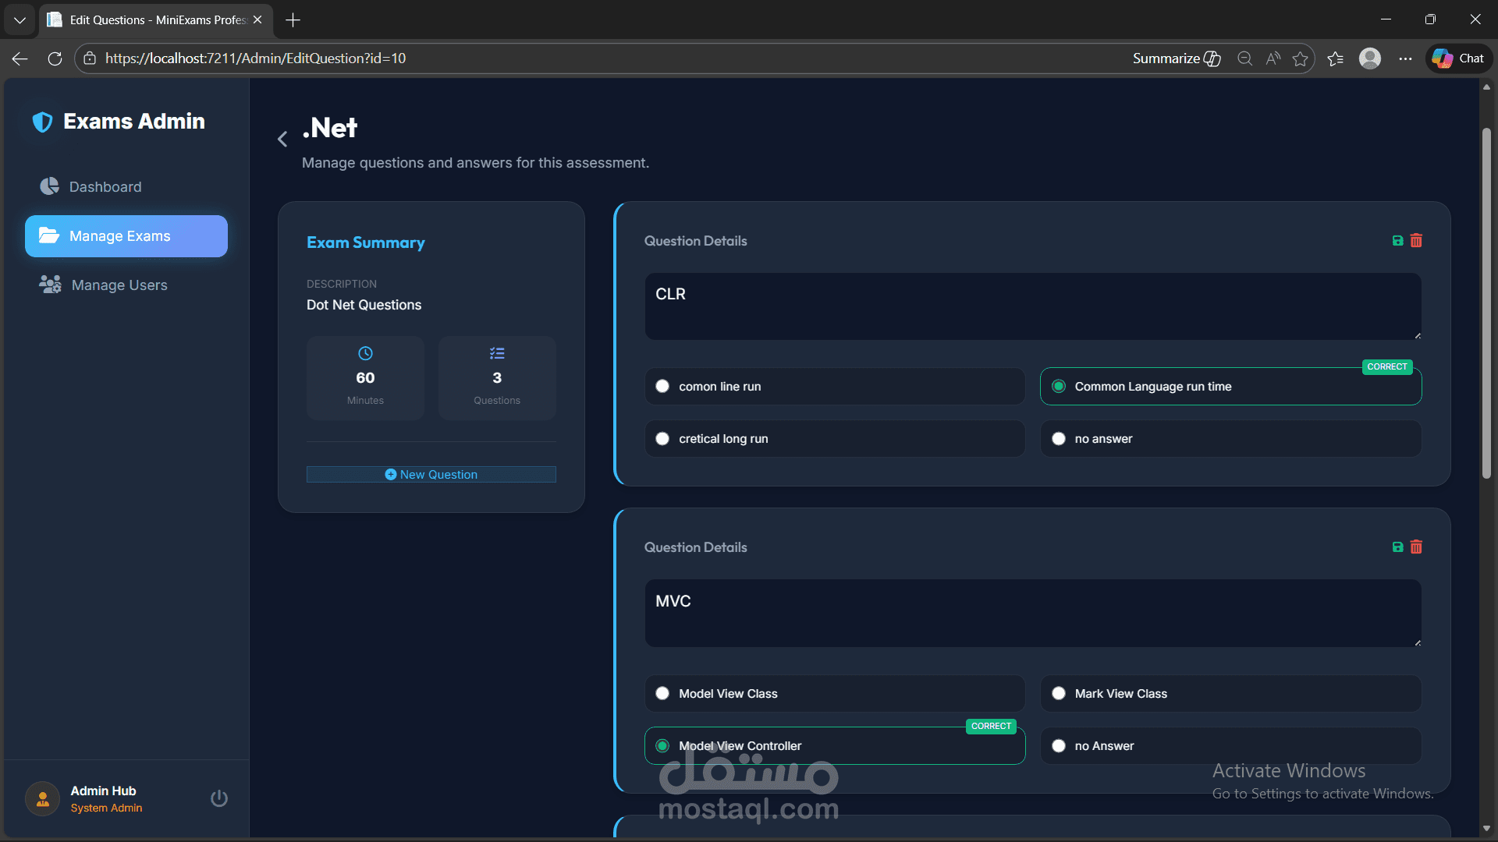Click the power logout icon beside Admin Hub

click(x=219, y=798)
